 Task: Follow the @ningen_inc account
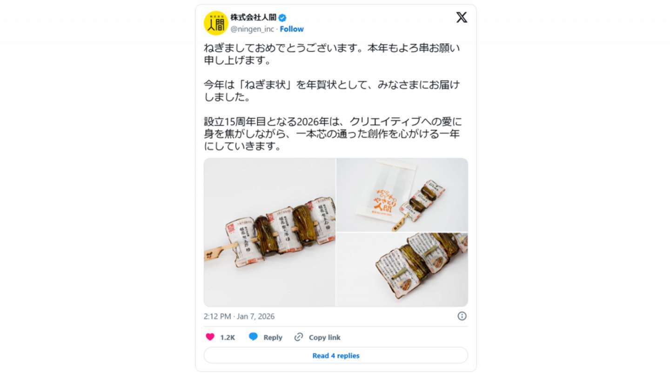(x=292, y=29)
